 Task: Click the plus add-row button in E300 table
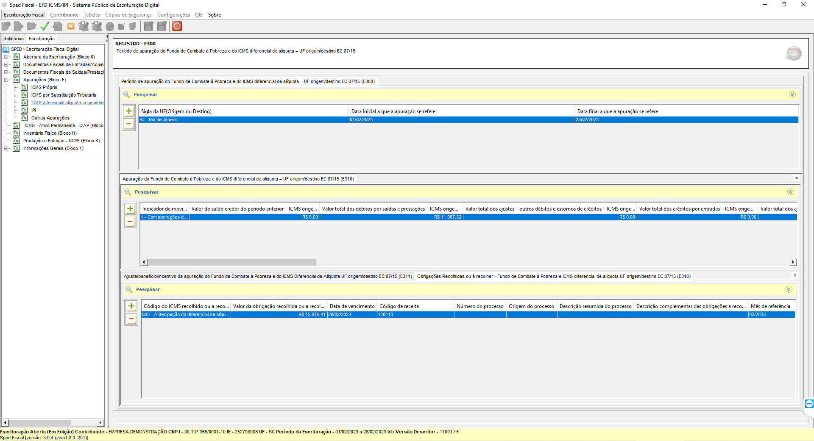tap(129, 111)
